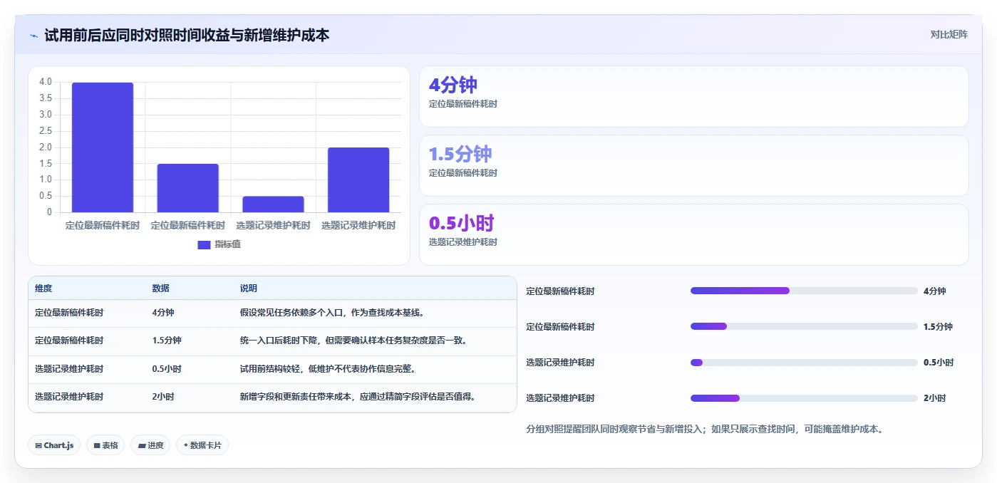Click the 1.5分钟 progress bar

[804, 326]
